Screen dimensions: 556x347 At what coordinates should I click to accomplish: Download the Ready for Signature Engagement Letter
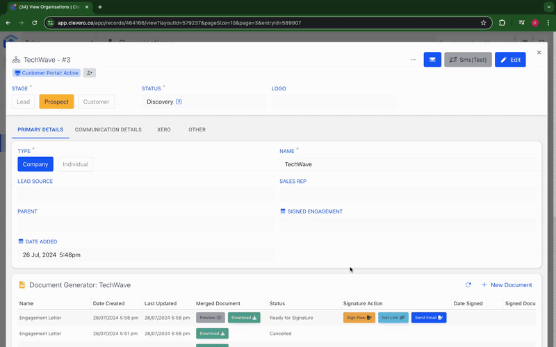coord(244,318)
